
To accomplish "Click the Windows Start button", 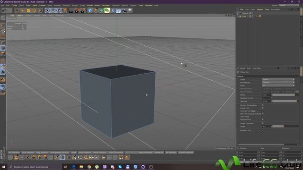I will coord(4,167).
